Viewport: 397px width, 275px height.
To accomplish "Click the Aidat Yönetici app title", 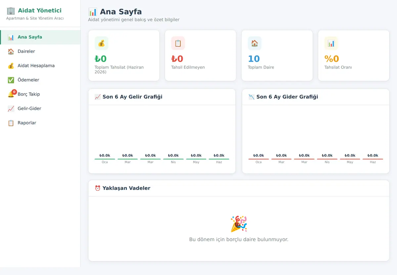I will tap(40, 11).
